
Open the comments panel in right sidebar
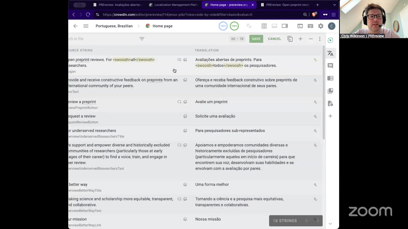point(330,66)
